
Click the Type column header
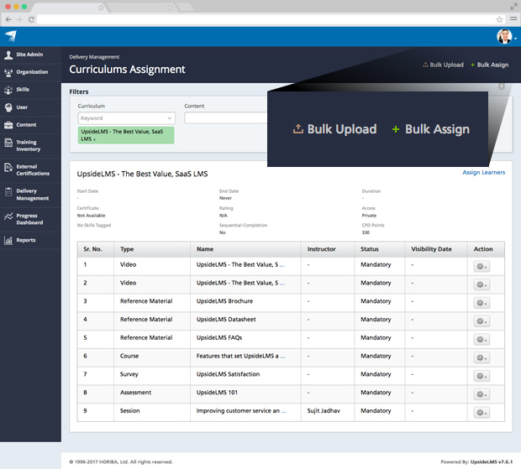click(x=127, y=249)
